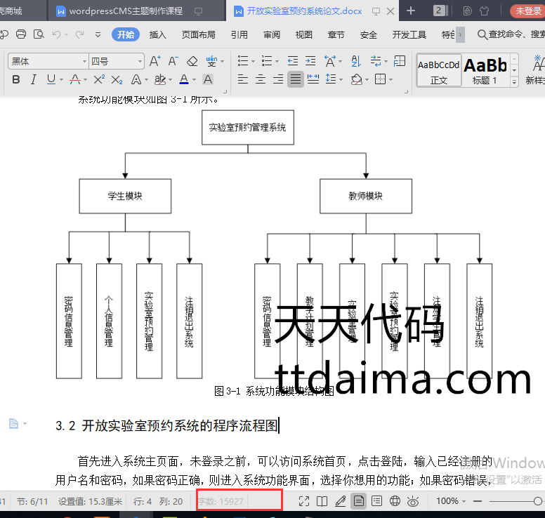Turn on eye protection mode icon

(413, 501)
